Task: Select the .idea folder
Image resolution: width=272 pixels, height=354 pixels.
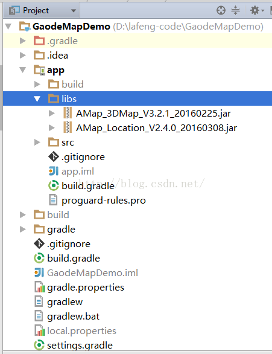Action: pos(57,56)
